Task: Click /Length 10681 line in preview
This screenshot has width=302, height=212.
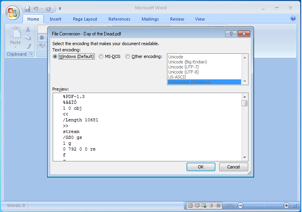Action: 80,120
